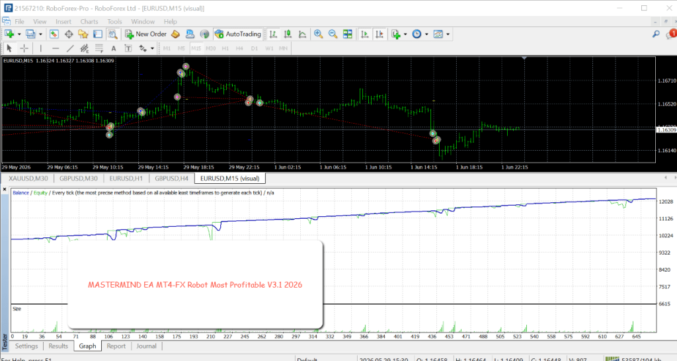Viewport: 677px width, 361px height.
Task: Click the Periods clock icon
Action: (x=417, y=34)
